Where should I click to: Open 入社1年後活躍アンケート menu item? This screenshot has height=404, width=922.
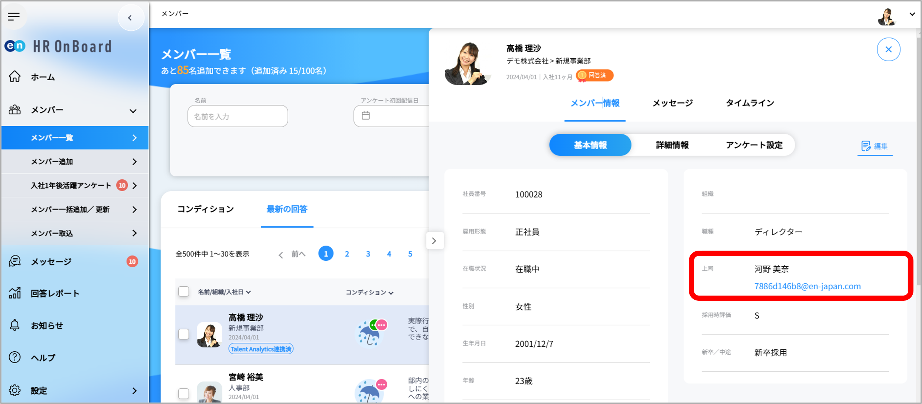(x=75, y=185)
